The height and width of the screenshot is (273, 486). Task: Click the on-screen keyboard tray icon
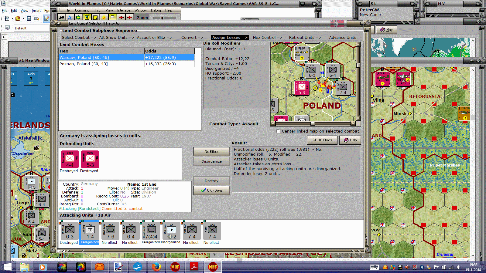[374, 267]
